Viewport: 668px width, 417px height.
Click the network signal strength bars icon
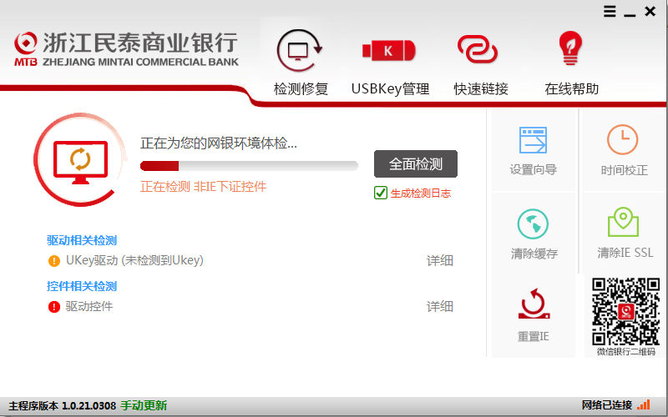coord(643,404)
